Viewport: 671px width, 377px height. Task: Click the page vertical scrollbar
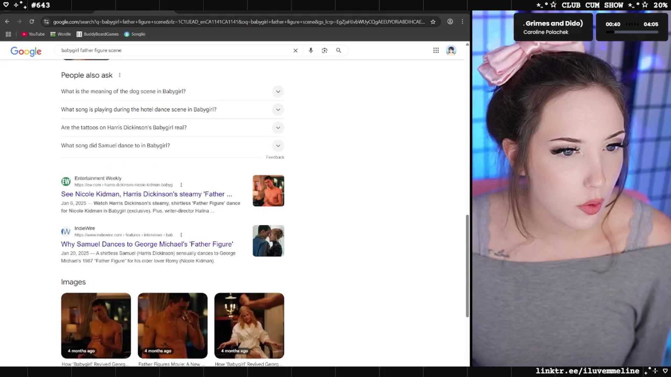point(467,266)
